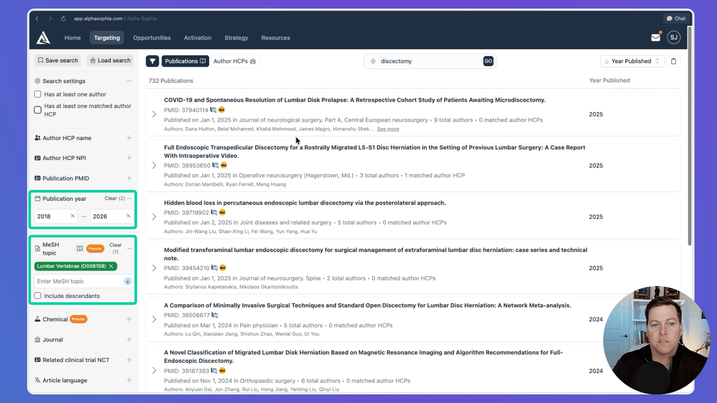Viewport: 717px width, 403px height.
Task: Enable the 'Has at least one author' checkbox
Action: 38,94
